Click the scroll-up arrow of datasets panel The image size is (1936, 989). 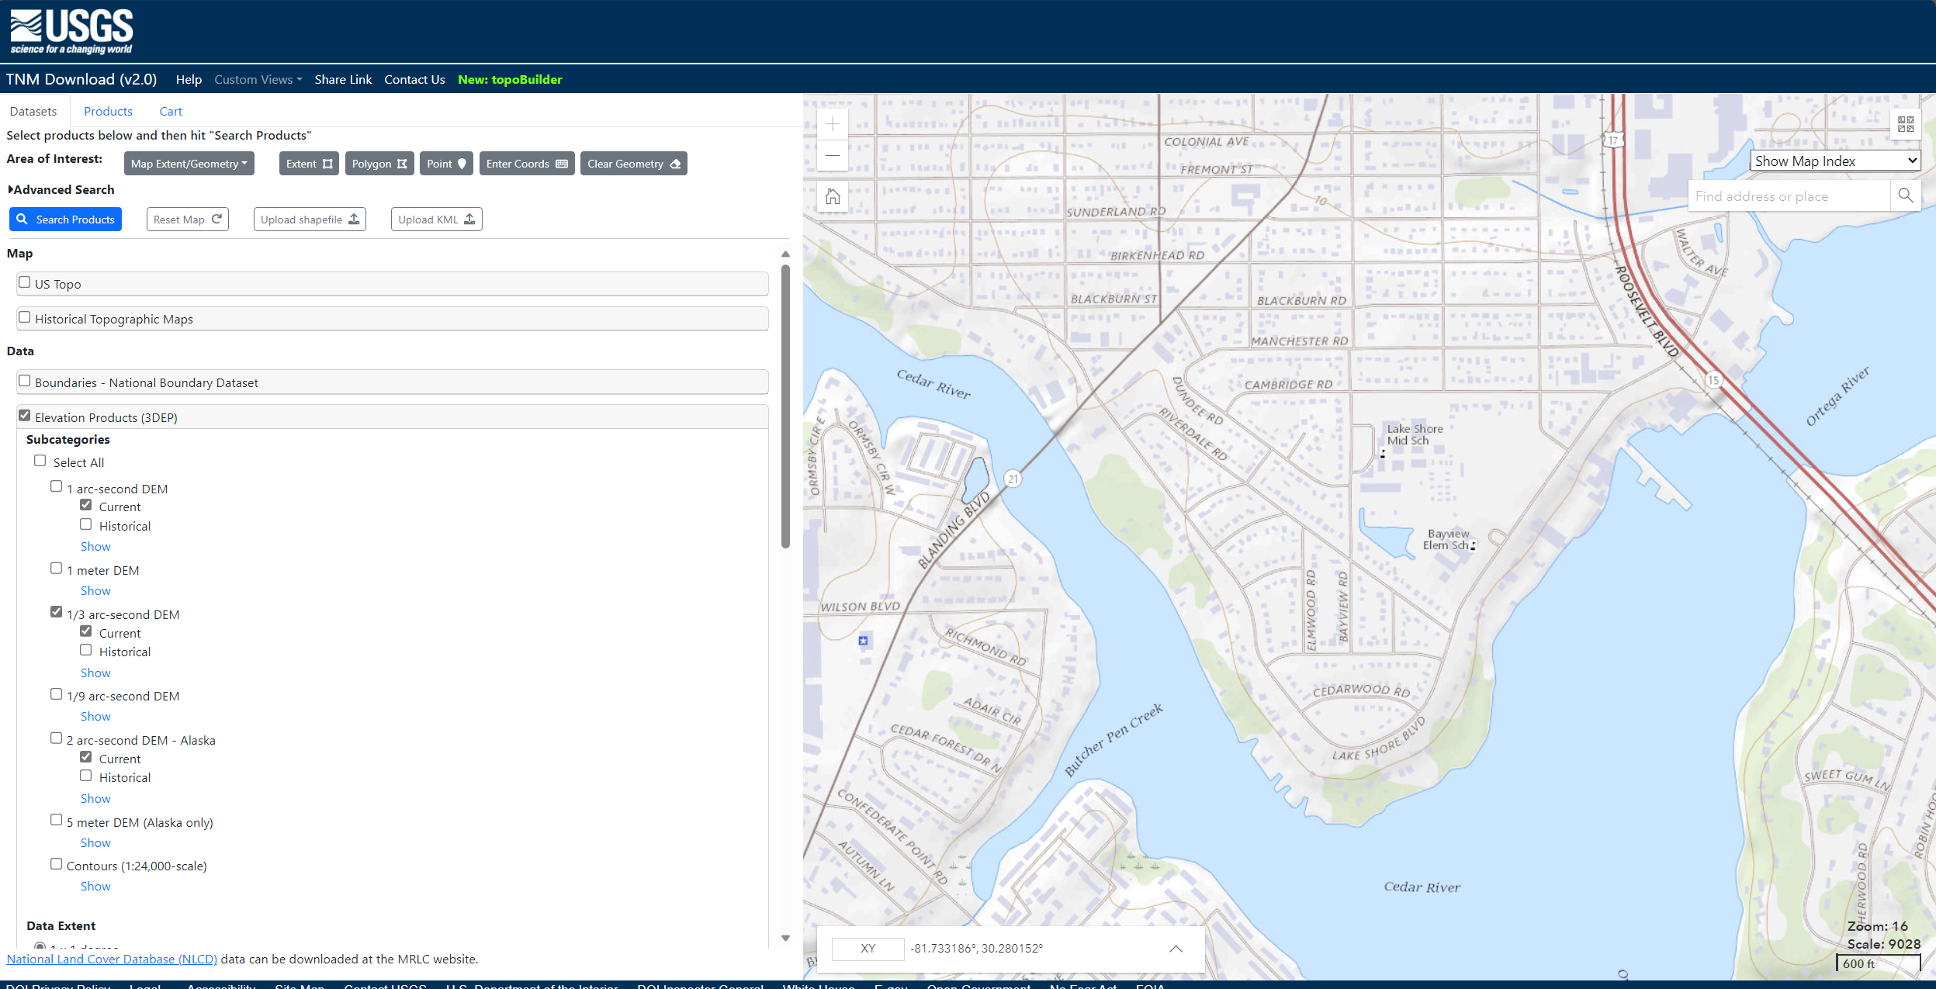click(785, 254)
